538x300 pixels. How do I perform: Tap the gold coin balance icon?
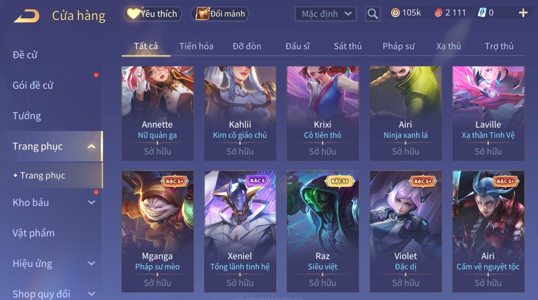click(395, 13)
